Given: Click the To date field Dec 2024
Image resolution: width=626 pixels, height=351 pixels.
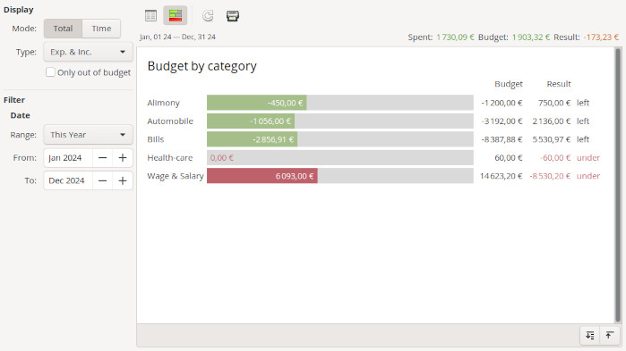Looking at the screenshot, I should (x=68, y=180).
